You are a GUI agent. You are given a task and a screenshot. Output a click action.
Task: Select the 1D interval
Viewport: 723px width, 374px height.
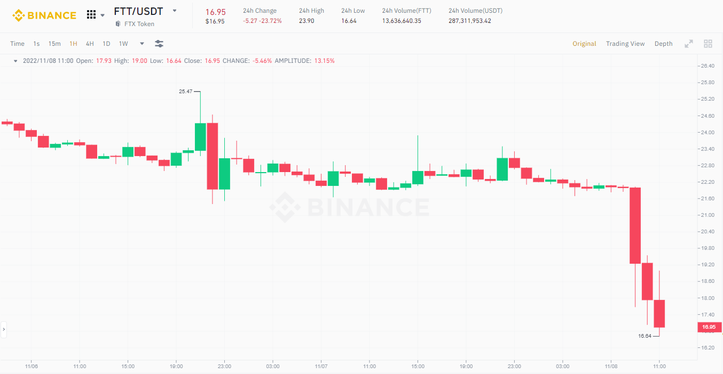106,44
